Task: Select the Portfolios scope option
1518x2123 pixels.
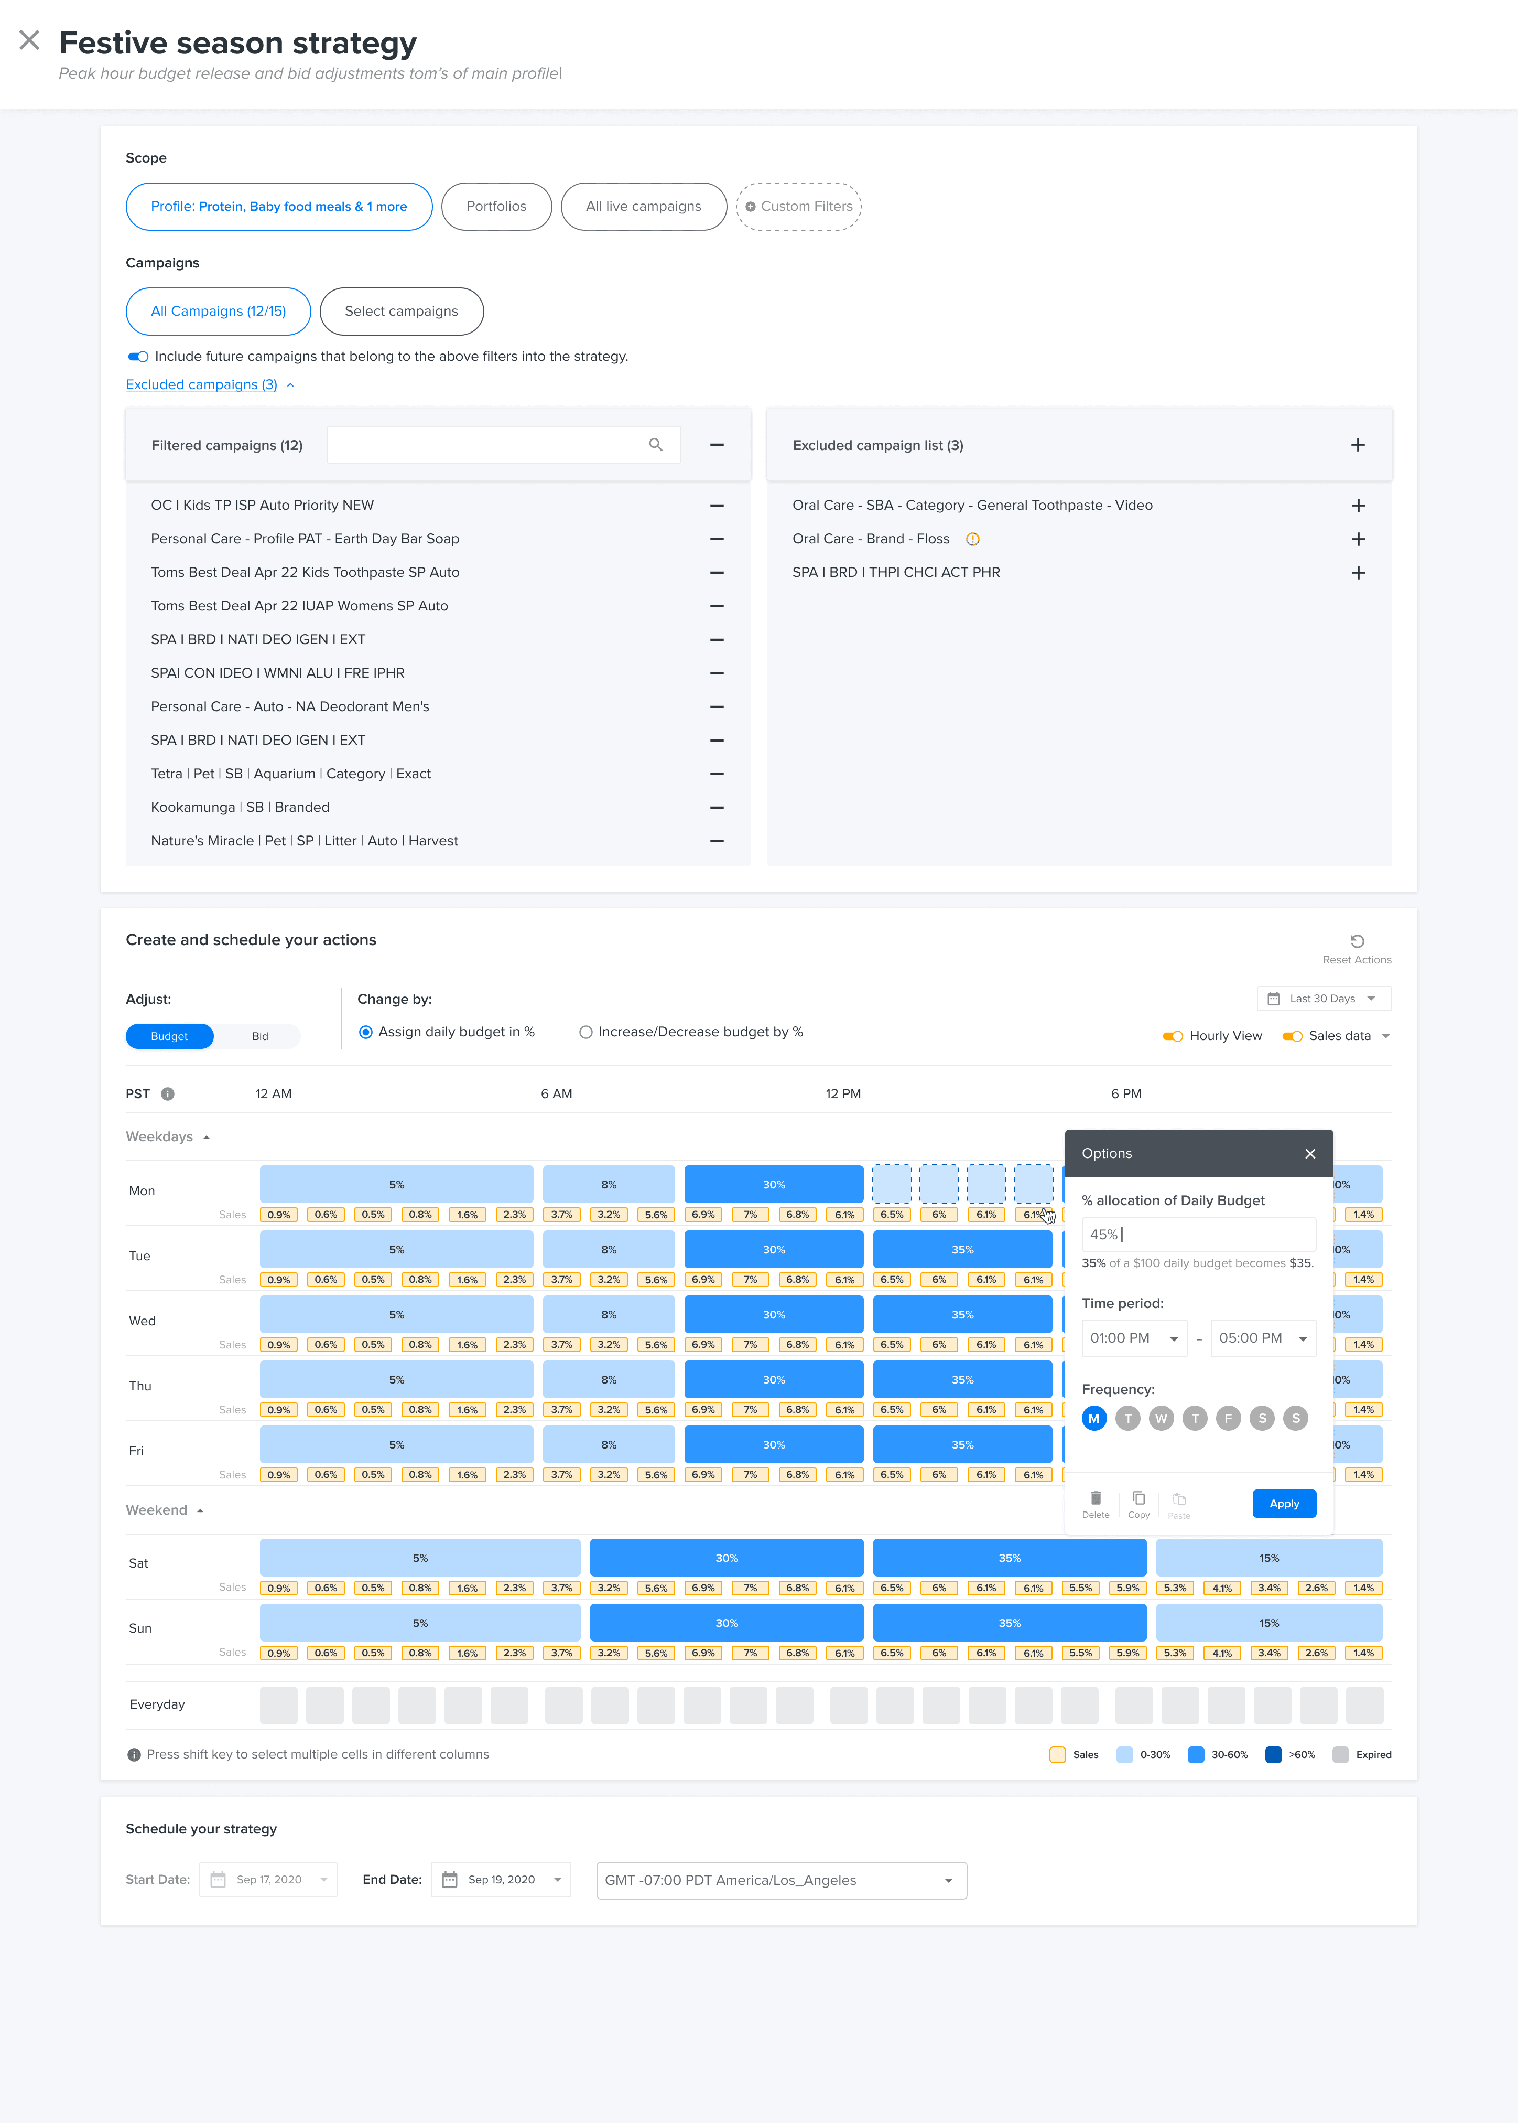Action: (495, 206)
